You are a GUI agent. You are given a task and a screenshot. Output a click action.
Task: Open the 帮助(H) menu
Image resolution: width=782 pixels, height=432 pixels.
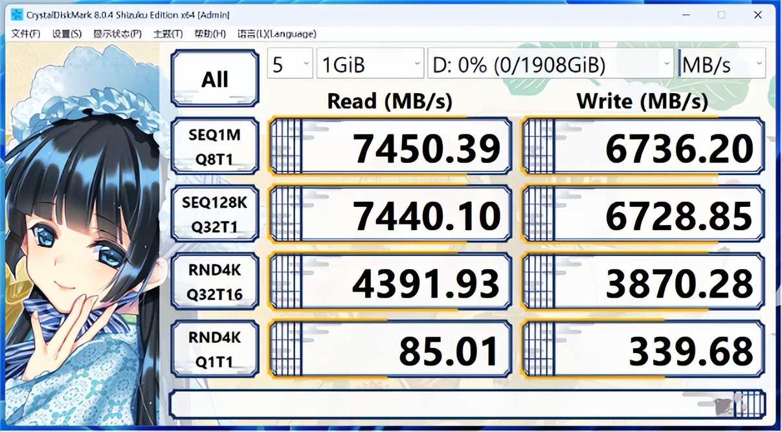tap(210, 34)
